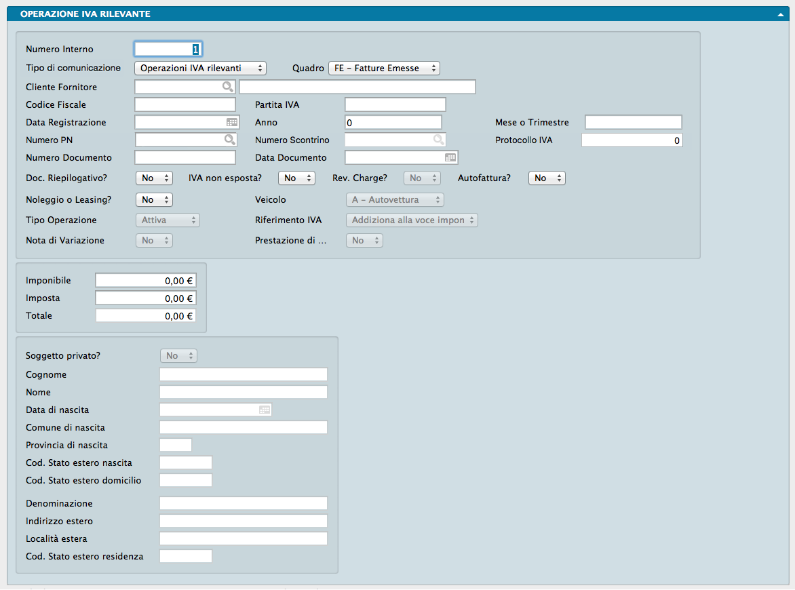Image resolution: width=795 pixels, height=590 pixels.
Task: Open the Noleggio o Leasing selector
Action: pyautogui.click(x=154, y=200)
